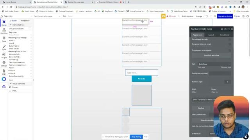Toggle visibility of Button Download file row
This screenshot has height=140, width=250.
click(x=31, y=76)
